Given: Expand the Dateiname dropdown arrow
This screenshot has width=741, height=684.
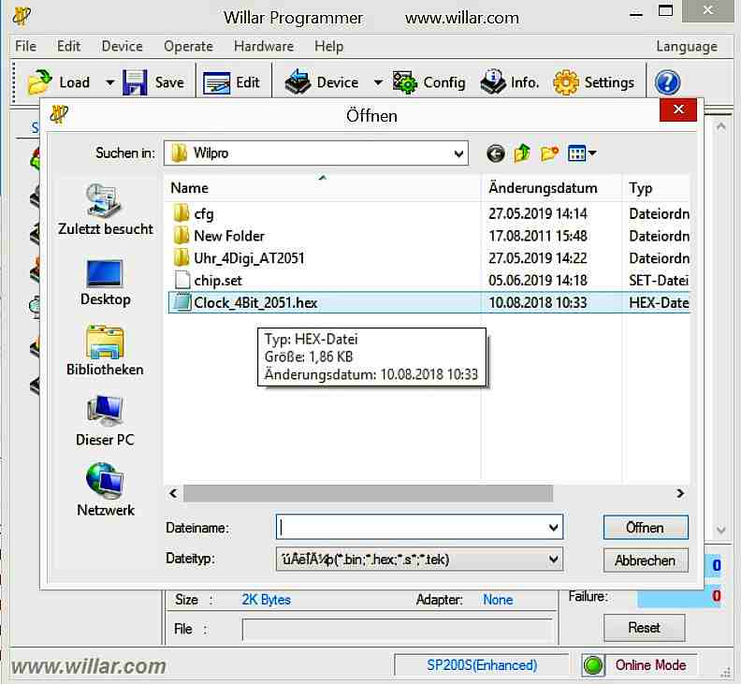Looking at the screenshot, I should click(x=553, y=527).
